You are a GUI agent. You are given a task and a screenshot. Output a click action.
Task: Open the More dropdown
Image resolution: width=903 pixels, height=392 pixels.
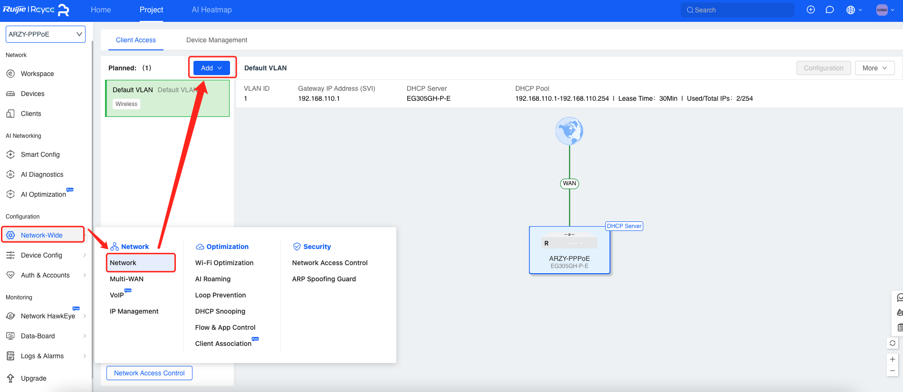click(x=874, y=68)
